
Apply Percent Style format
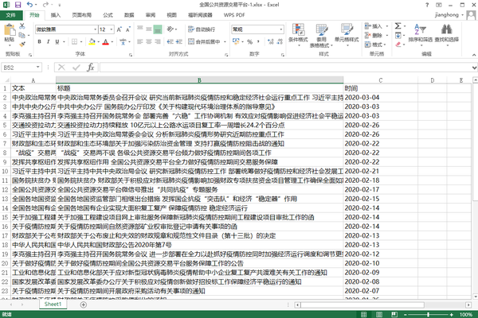coord(249,41)
